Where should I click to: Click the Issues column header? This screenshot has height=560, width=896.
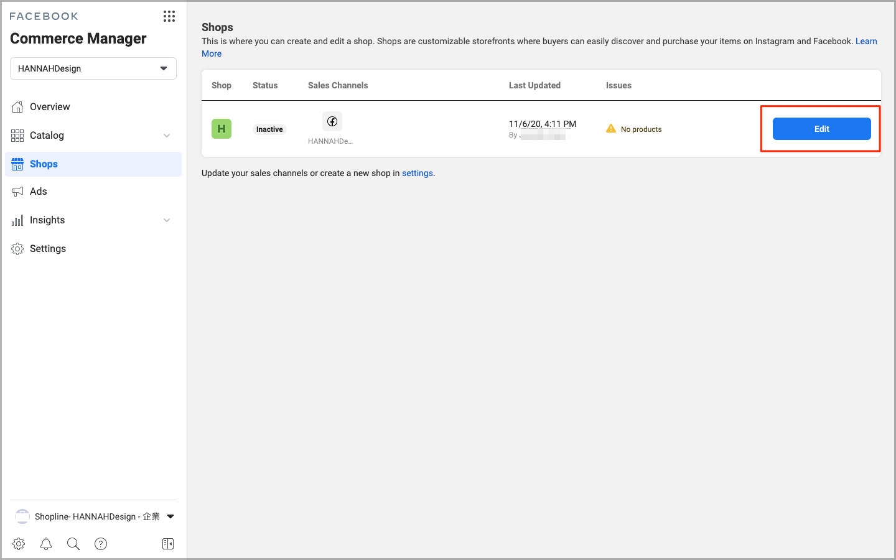618,85
